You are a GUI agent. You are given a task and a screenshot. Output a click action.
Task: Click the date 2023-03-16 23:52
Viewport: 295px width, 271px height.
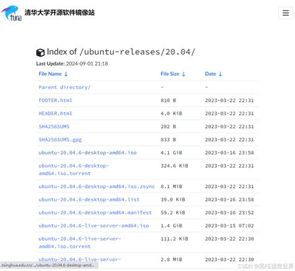click(x=230, y=212)
